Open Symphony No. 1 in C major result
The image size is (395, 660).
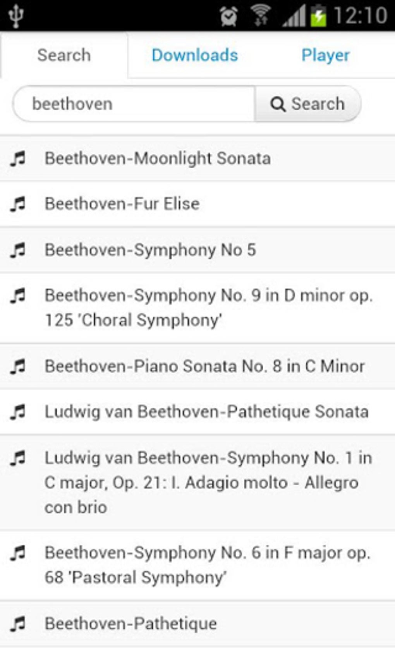coord(208,482)
